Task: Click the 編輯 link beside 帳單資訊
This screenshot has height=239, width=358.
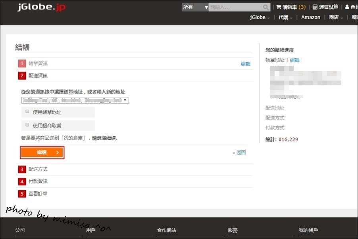Action: 246,64
